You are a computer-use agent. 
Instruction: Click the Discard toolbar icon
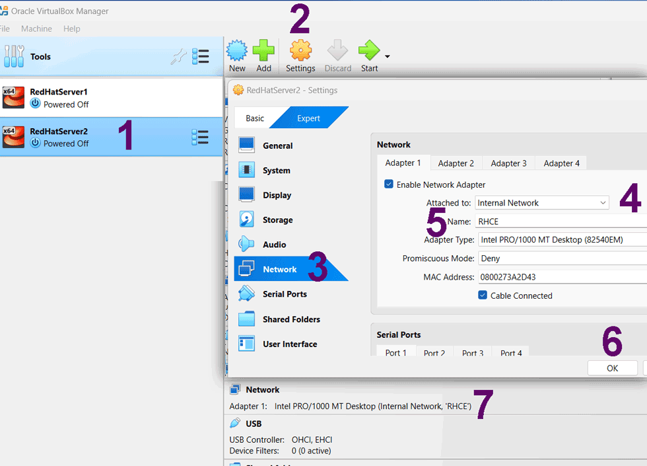pos(337,51)
